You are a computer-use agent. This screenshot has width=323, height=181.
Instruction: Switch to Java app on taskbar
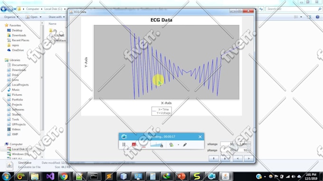(226, 176)
